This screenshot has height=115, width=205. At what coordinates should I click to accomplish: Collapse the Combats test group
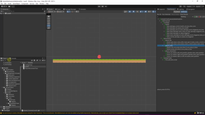(x=161, y=23)
